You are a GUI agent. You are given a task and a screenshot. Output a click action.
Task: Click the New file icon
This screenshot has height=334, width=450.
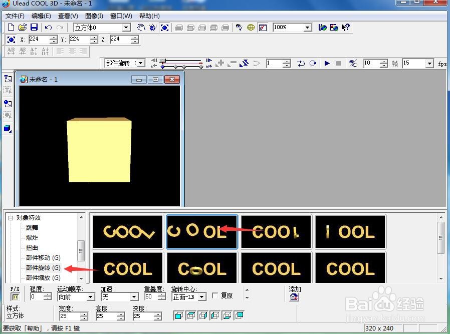(11, 28)
